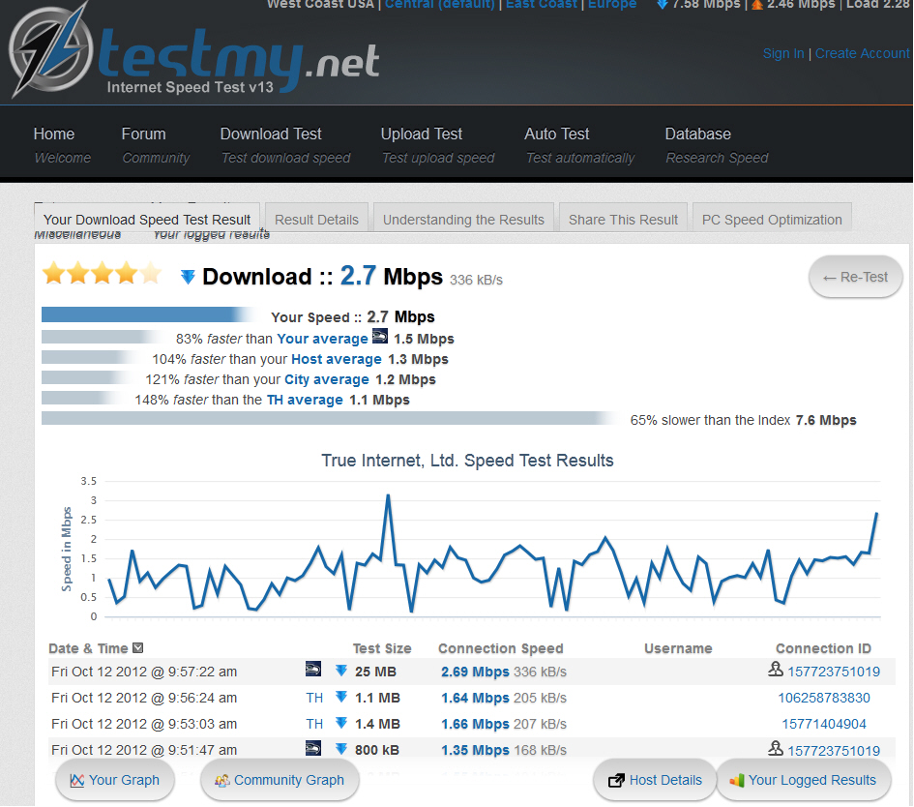This screenshot has width=914, height=807.
Task: Click the 1.66 Mbps connection speed link
Action: (475, 724)
